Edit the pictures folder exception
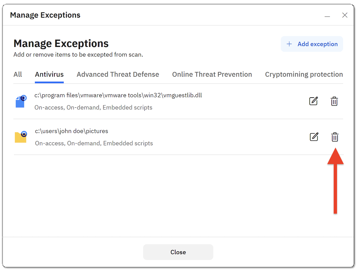 coord(314,137)
